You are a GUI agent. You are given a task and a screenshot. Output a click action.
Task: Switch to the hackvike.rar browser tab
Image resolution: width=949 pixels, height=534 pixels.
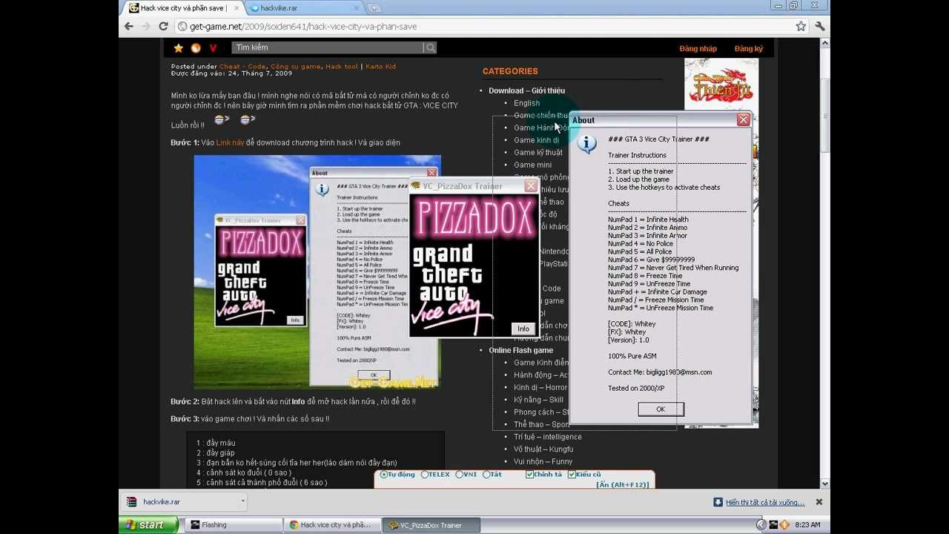[x=305, y=8]
